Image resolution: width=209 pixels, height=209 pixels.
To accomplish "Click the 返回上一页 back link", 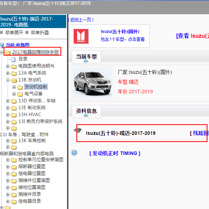I will coord(81,20).
